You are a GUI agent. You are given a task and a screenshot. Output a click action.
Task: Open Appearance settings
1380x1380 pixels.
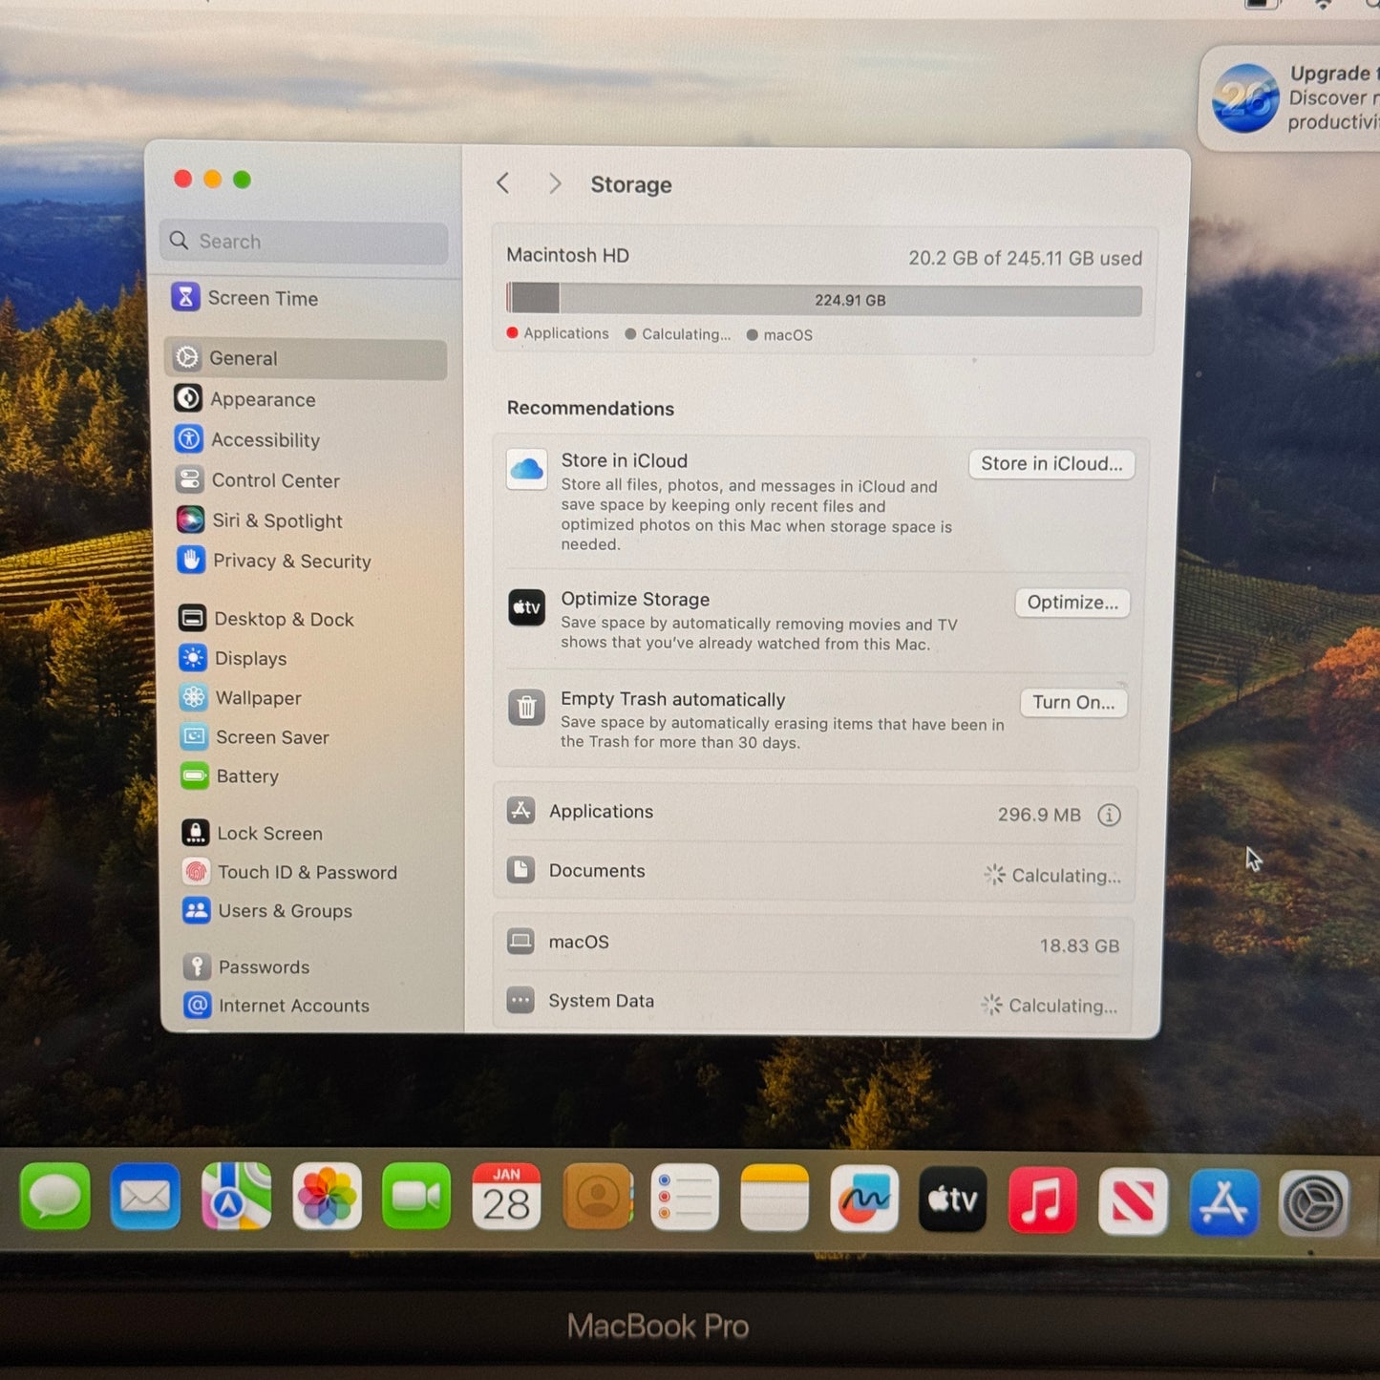click(305, 399)
